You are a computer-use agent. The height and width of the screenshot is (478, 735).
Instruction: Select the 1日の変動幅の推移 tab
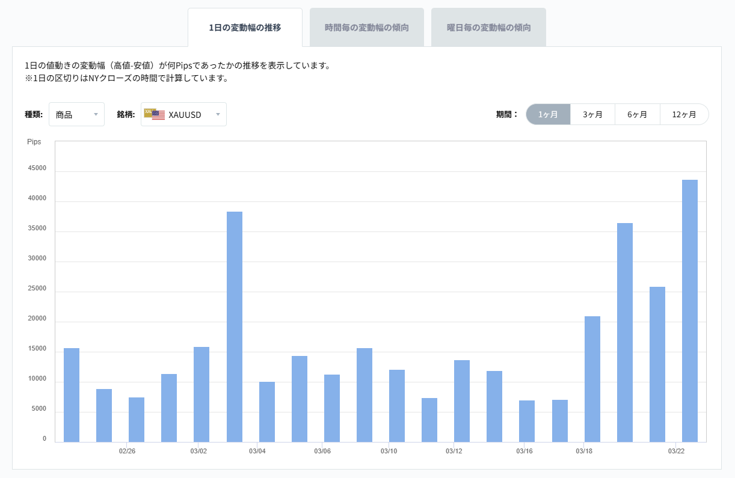pyautogui.click(x=245, y=27)
